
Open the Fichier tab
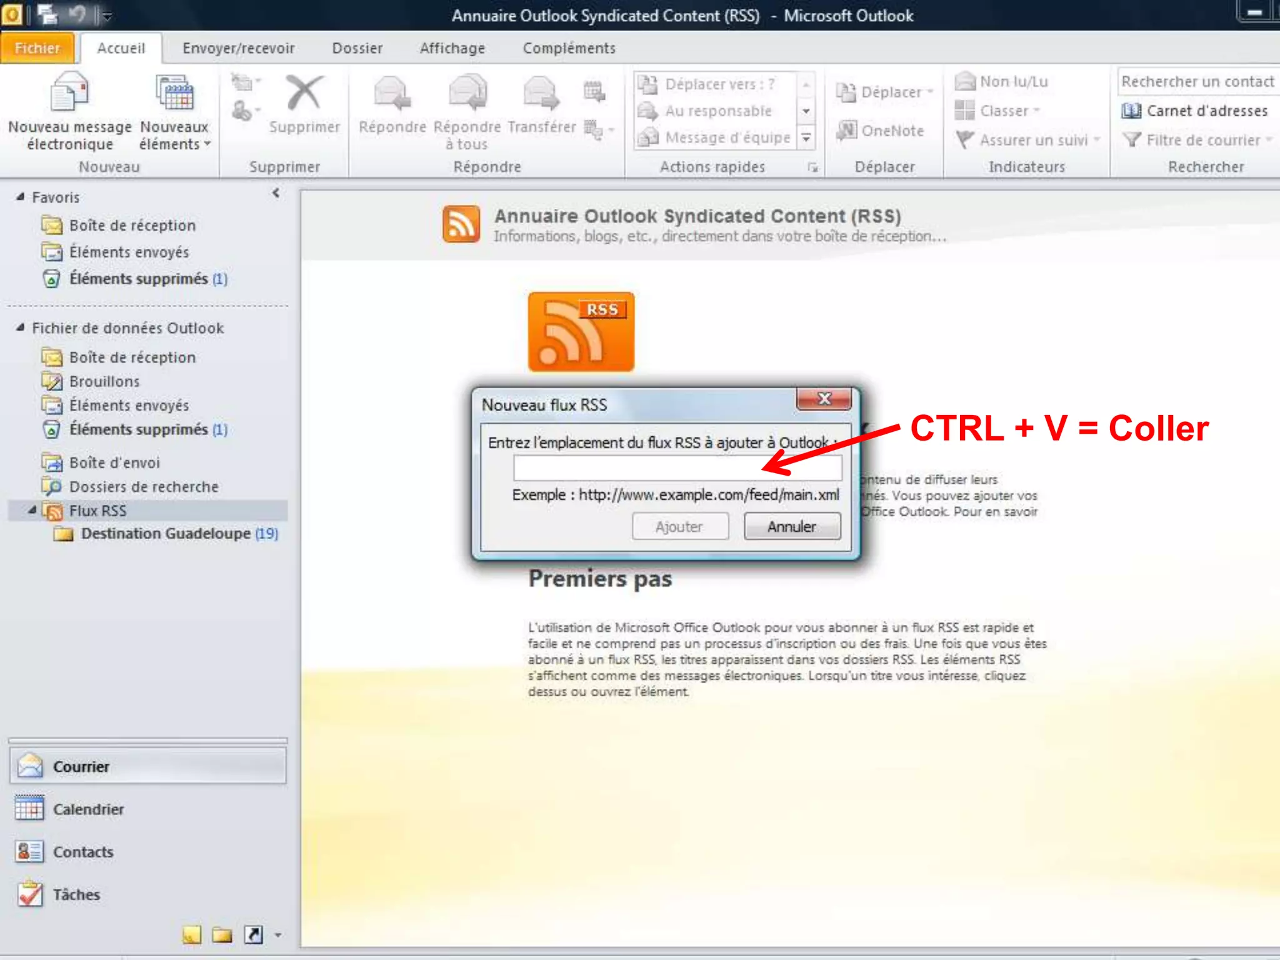coord(38,48)
